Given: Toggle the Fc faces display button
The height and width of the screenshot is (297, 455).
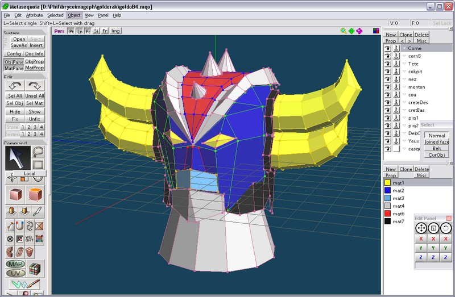Looking at the screenshot, I should (x=88, y=31).
